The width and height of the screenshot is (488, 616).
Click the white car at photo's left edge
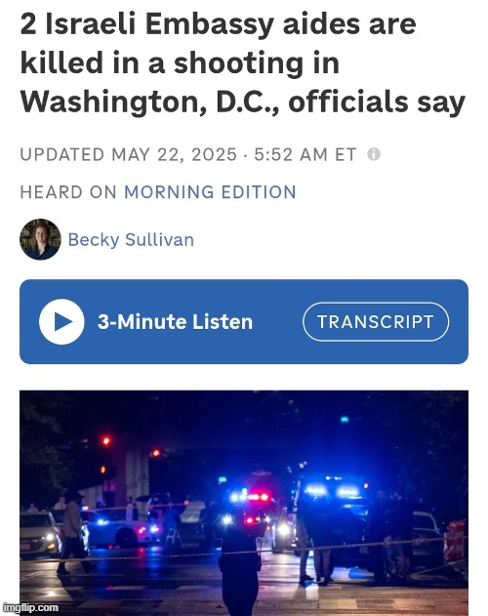pyautogui.click(x=40, y=534)
